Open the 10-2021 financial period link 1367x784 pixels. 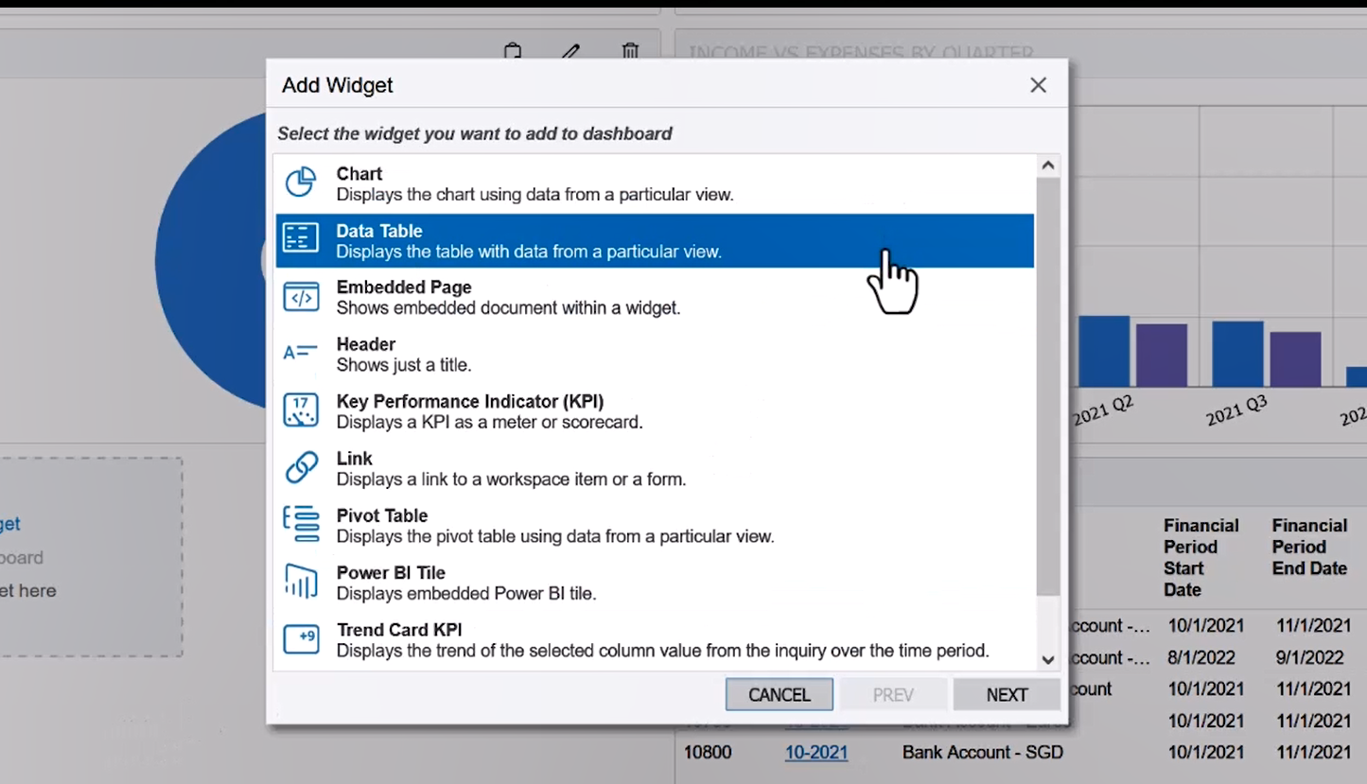click(x=815, y=752)
